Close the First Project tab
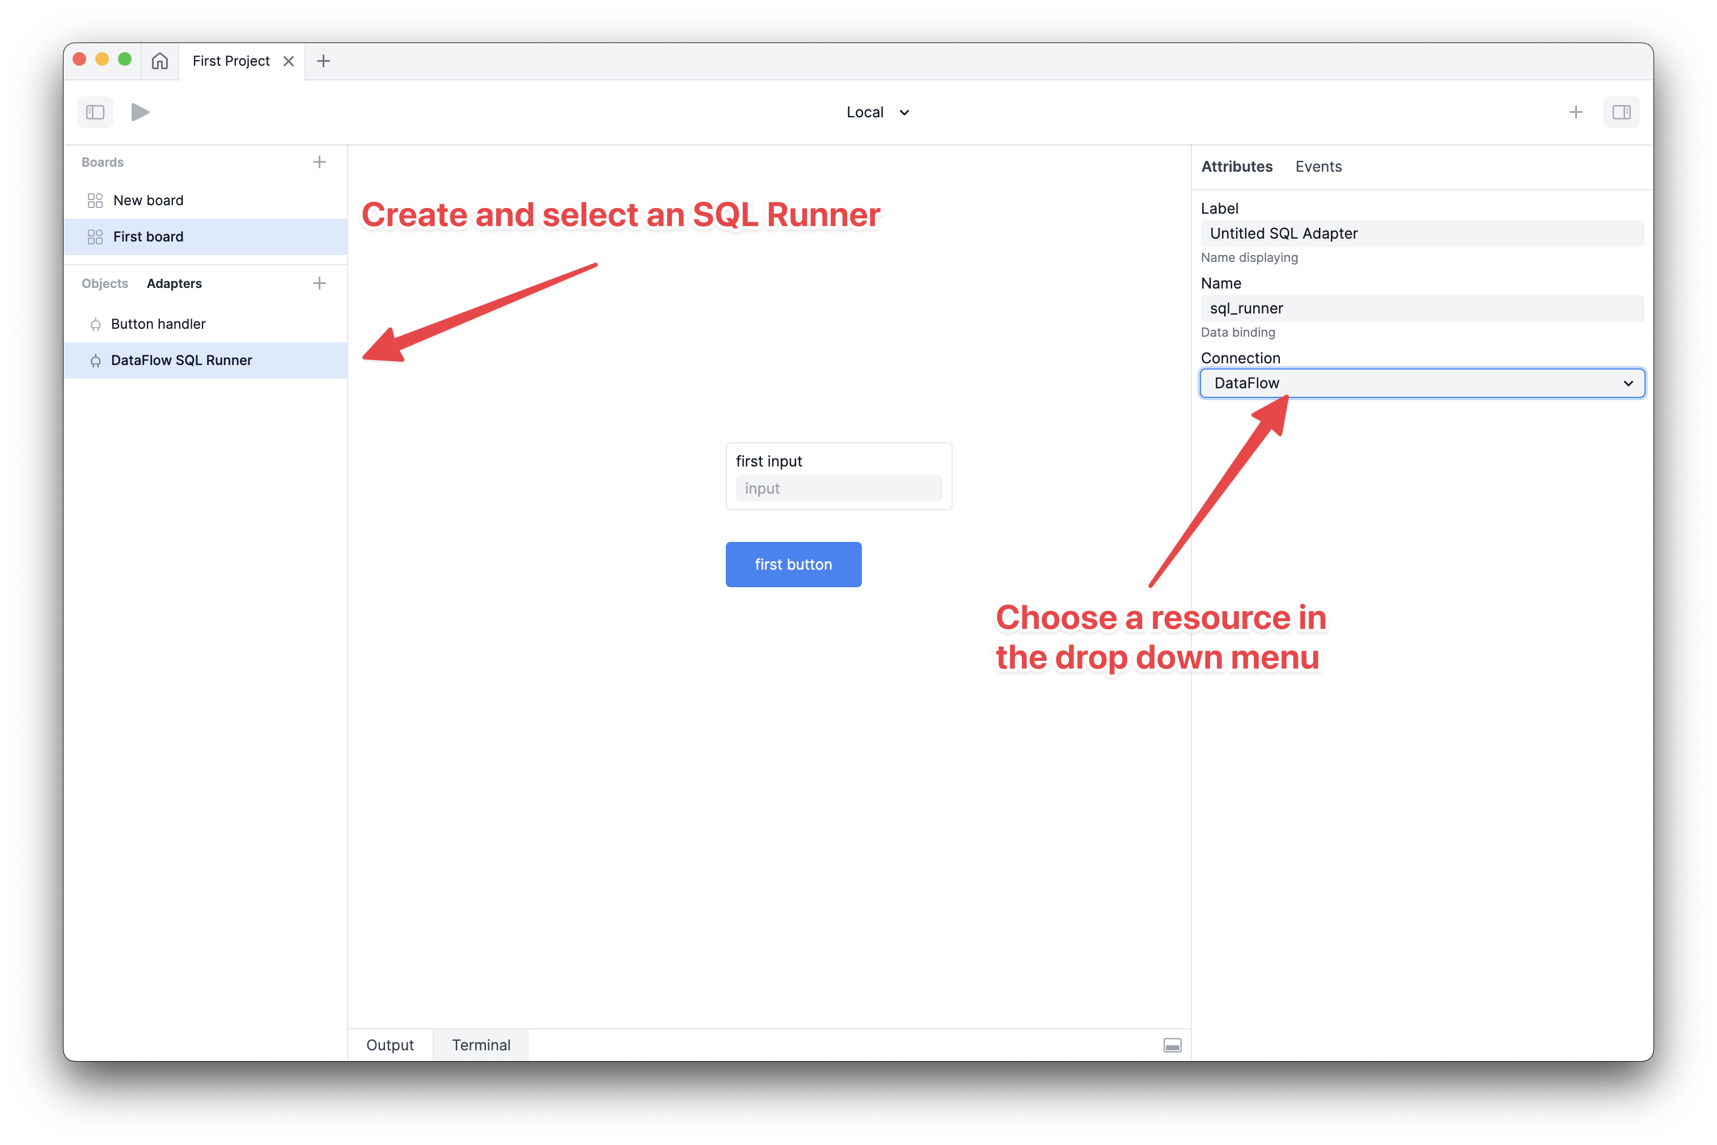Screen dimensions: 1717x1145 tap(289, 61)
